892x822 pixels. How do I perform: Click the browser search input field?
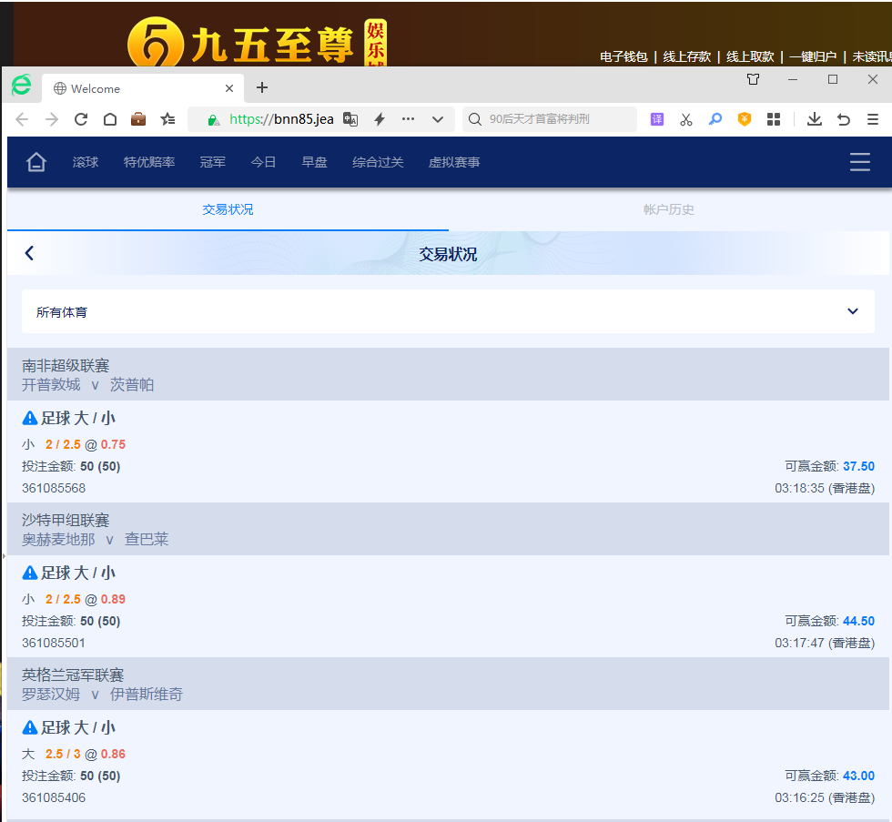(x=555, y=119)
